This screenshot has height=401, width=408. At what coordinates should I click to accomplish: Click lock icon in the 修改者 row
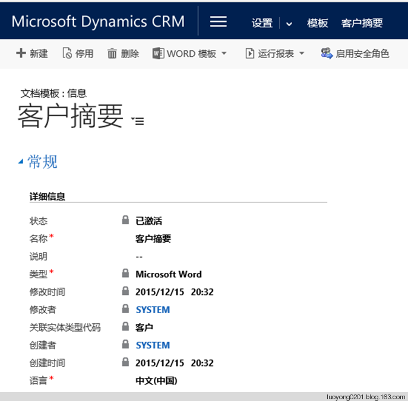click(x=125, y=308)
